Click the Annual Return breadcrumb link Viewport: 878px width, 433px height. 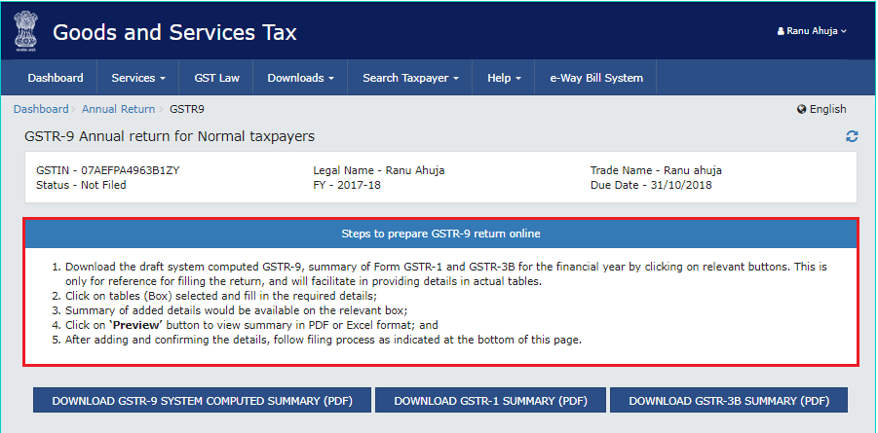tap(118, 109)
